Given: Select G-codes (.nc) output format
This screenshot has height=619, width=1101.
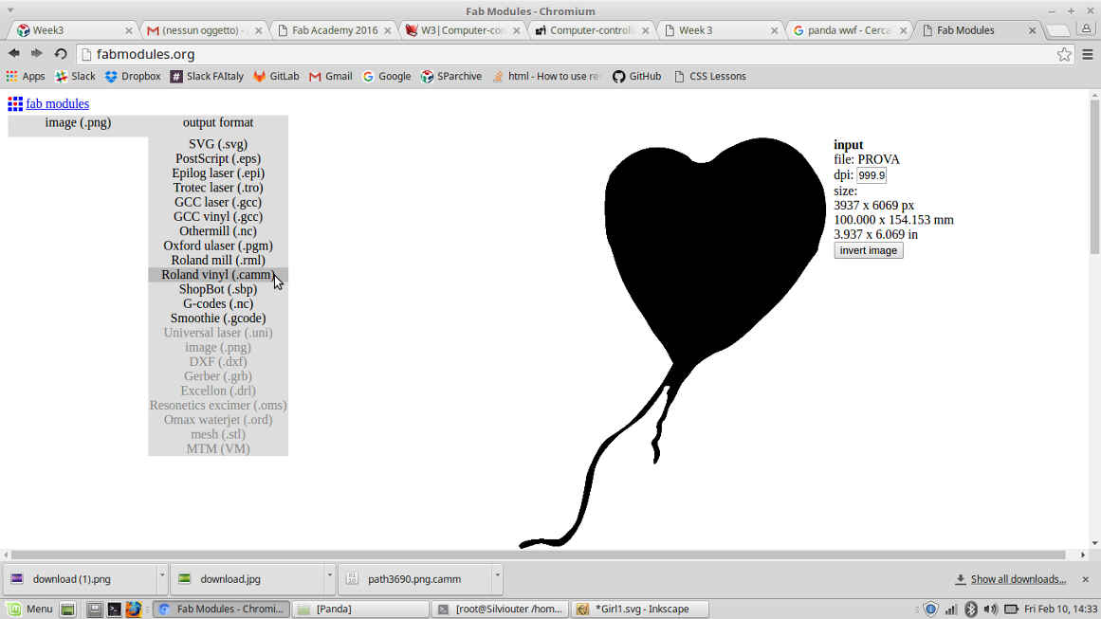Looking at the screenshot, I should tap(218, 304).
